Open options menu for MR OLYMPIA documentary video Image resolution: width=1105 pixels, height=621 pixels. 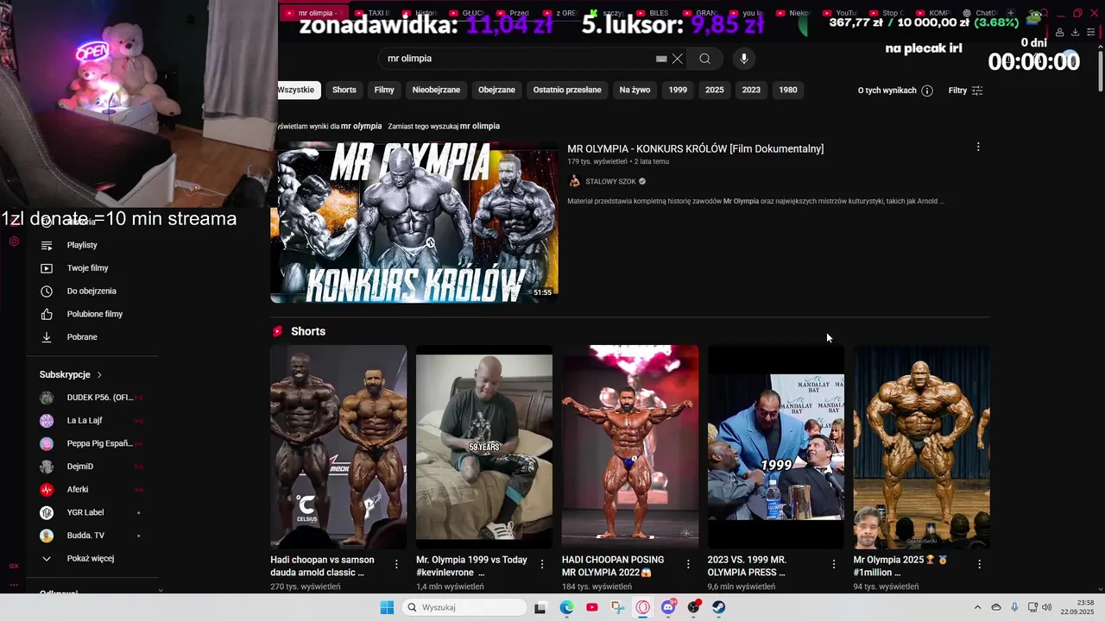[978, 147]
